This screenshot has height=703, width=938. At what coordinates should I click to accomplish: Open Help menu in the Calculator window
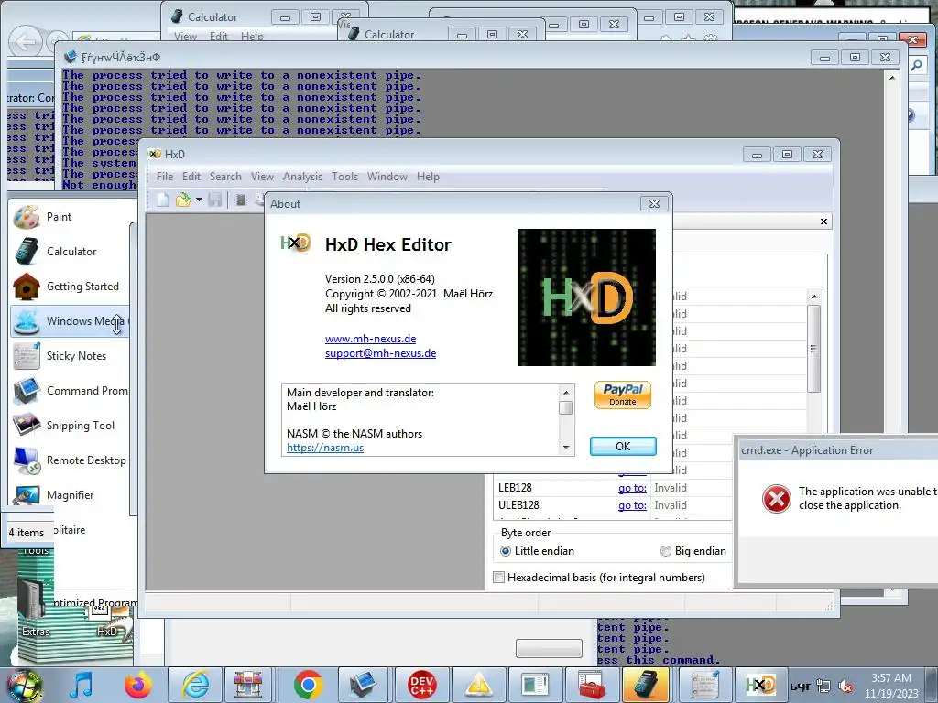pyautogui.click(x=252, y=37)
